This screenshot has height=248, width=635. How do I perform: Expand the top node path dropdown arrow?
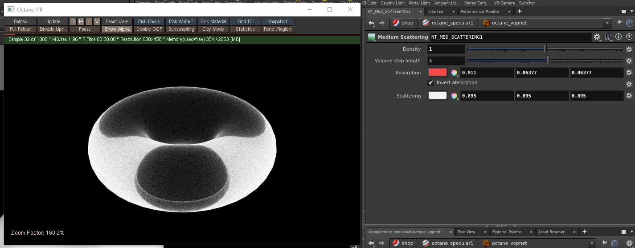606,23
